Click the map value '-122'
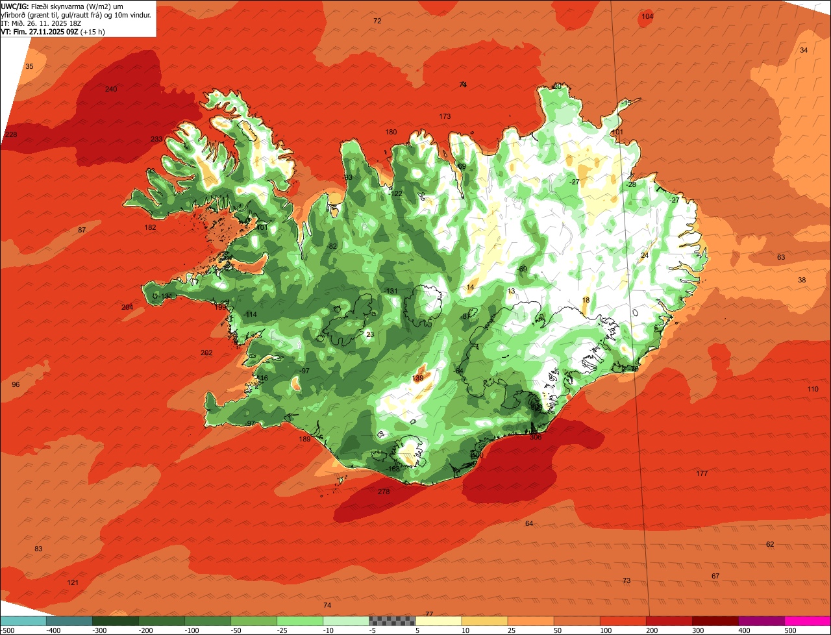 click(x=395, y=193)
